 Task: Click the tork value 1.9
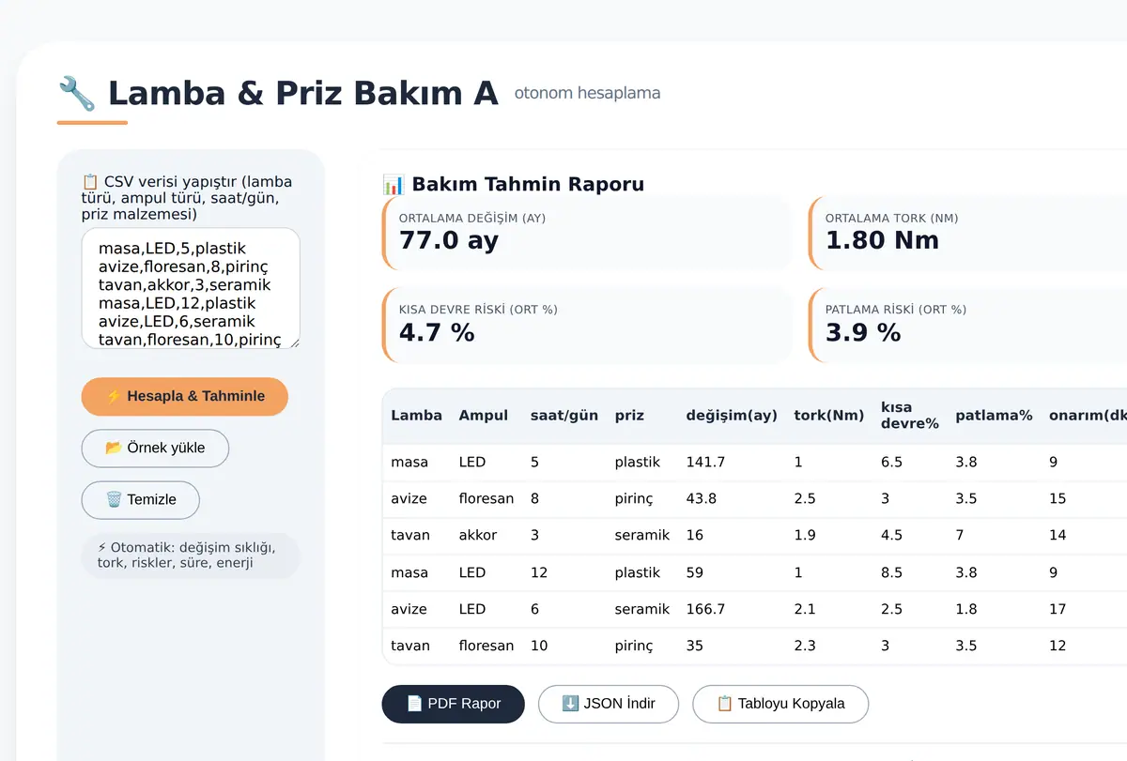pos(805,535)
